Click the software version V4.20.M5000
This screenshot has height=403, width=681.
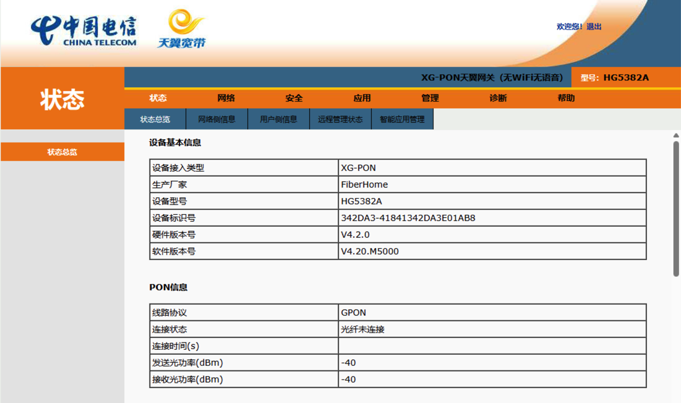tap(370, 251)
